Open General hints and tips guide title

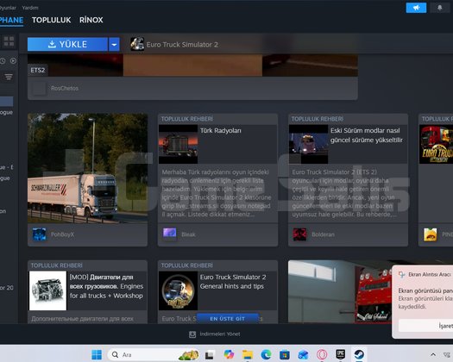coord(233,282)
